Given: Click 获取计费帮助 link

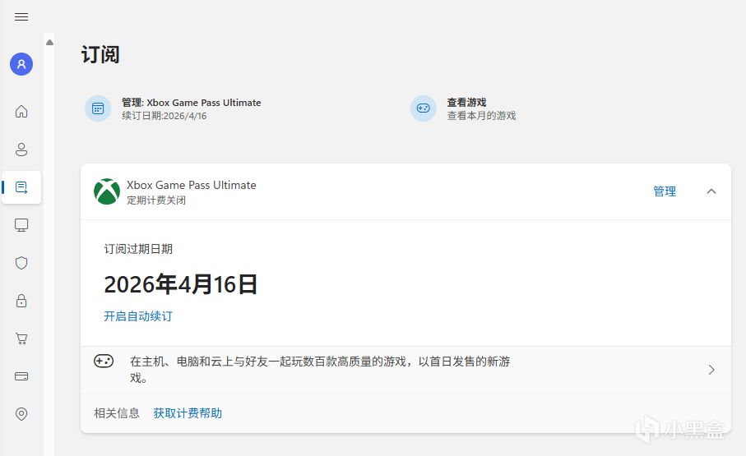Looking at the screenshot, I should (188, 413).
